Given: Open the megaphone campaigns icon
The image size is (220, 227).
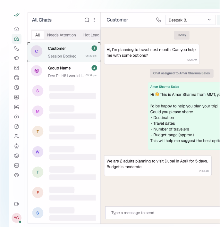Looking at the screenshot, I should 17,58.
